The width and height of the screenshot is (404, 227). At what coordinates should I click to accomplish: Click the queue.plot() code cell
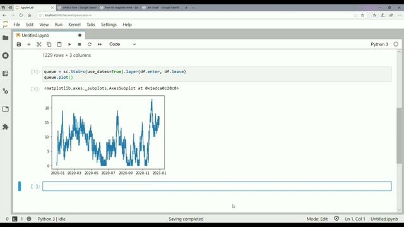click(217, 74)
